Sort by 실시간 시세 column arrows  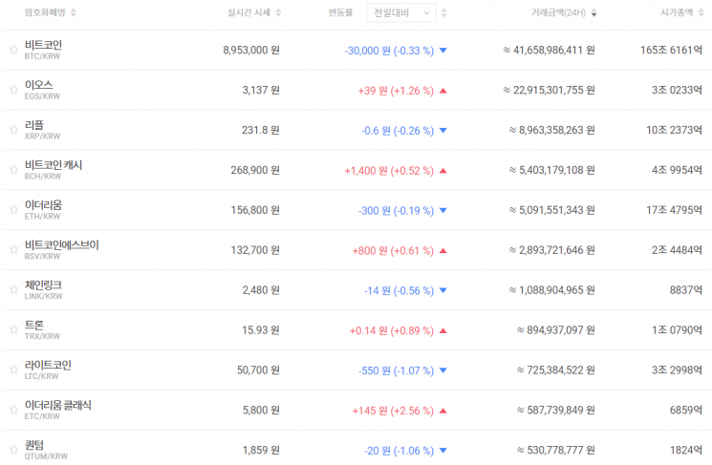click(278, 12)
